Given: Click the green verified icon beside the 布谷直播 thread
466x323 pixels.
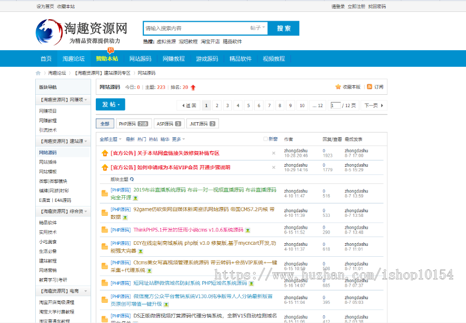Looking at the screenshot, I should point(135,197).
